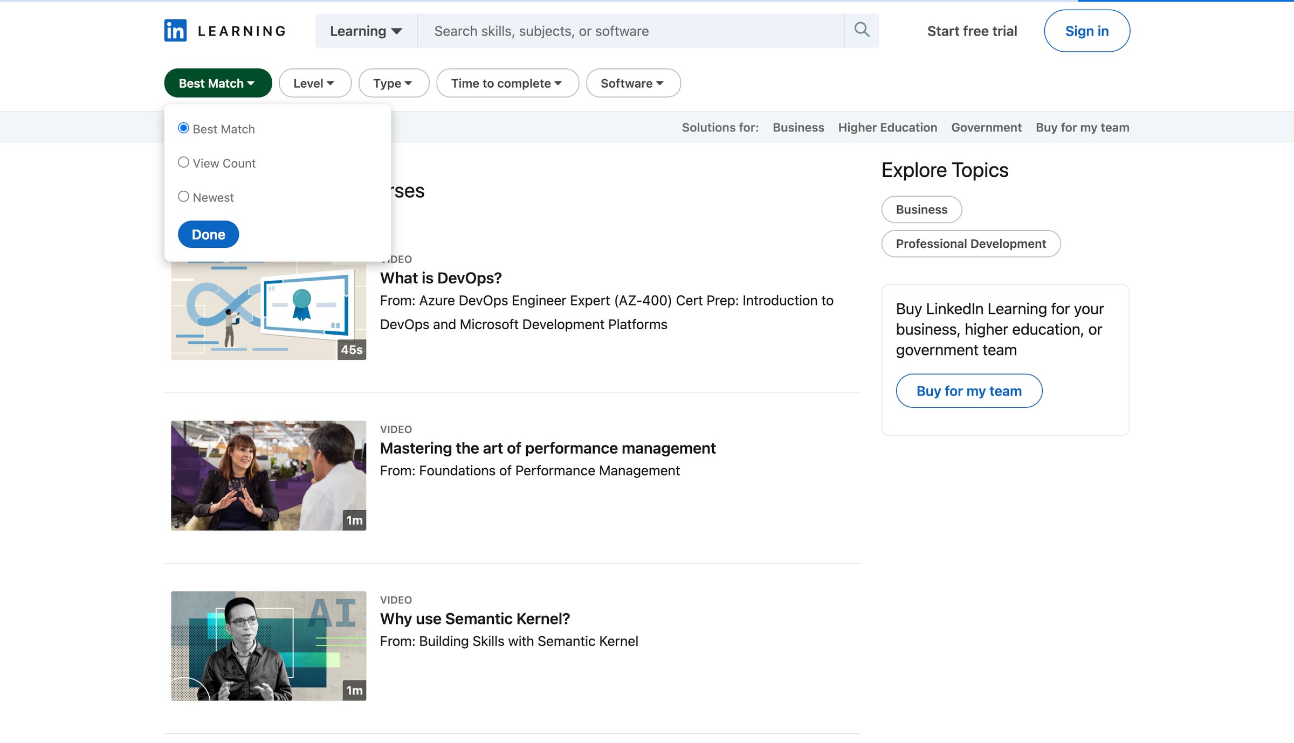
Task: Open the Software filter dropdown
Action: tap(633, 83)
